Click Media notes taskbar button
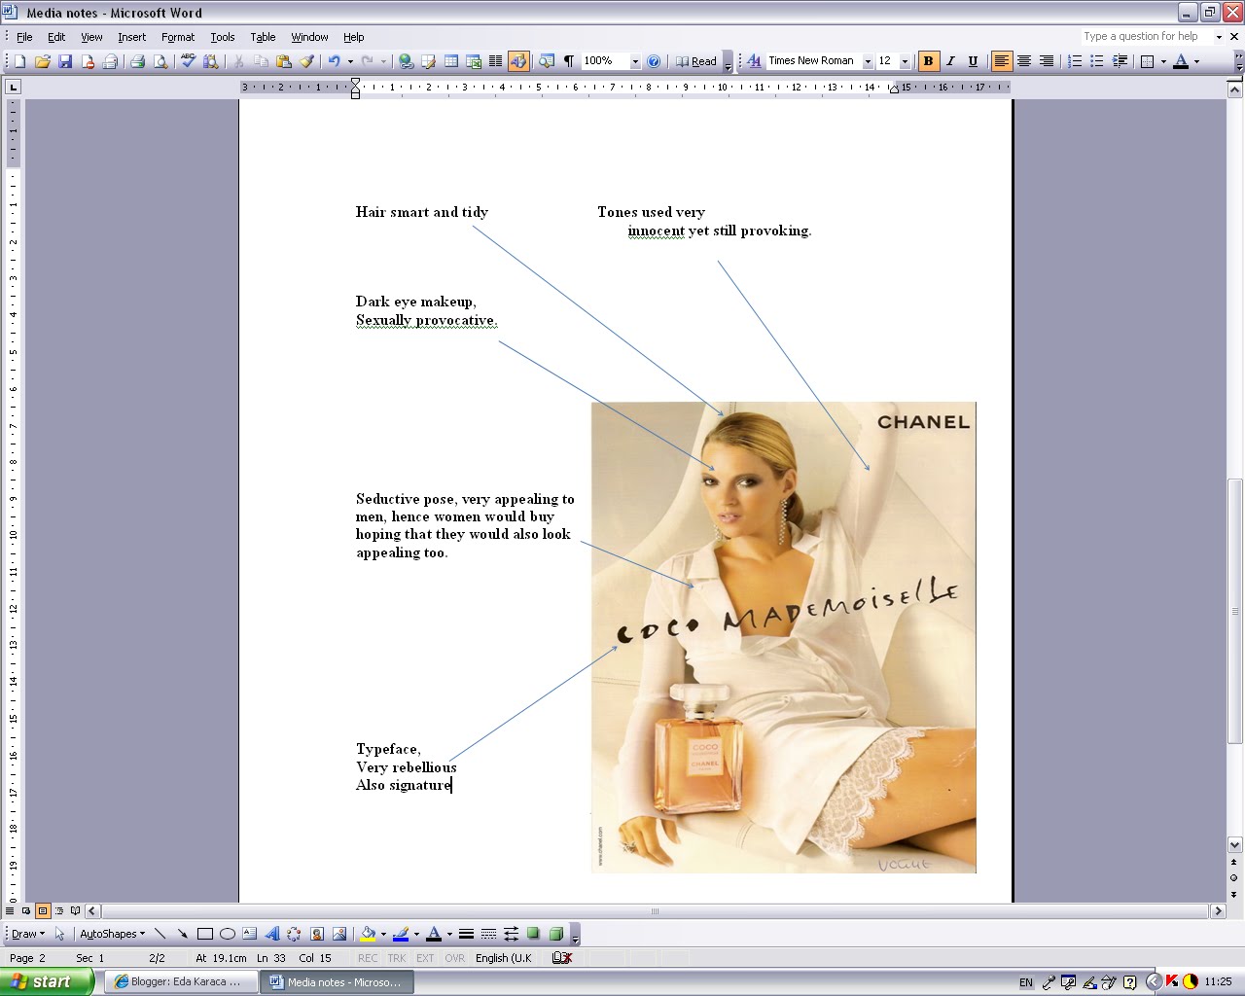Image resolution: width=1245 pixels, height=996 pixels. 338,981
